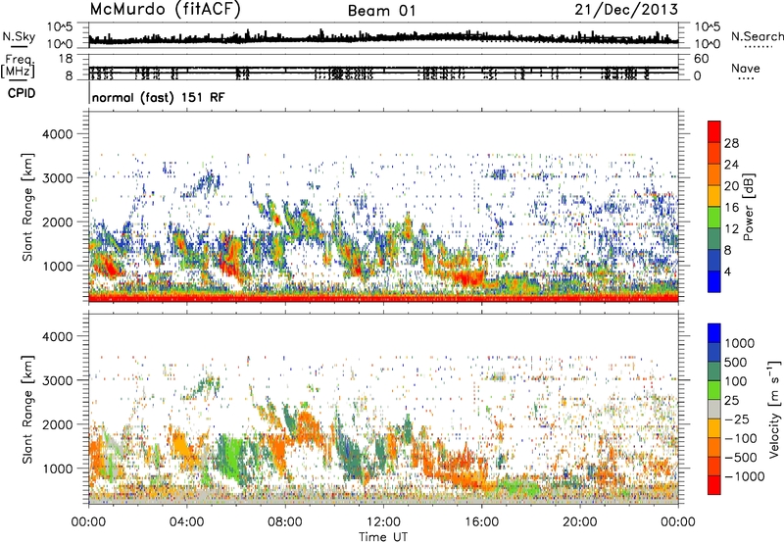Screen dimensions: 784x543
Task: Click the 'Power [dB]' color bar label
Action: coord(748,207)
